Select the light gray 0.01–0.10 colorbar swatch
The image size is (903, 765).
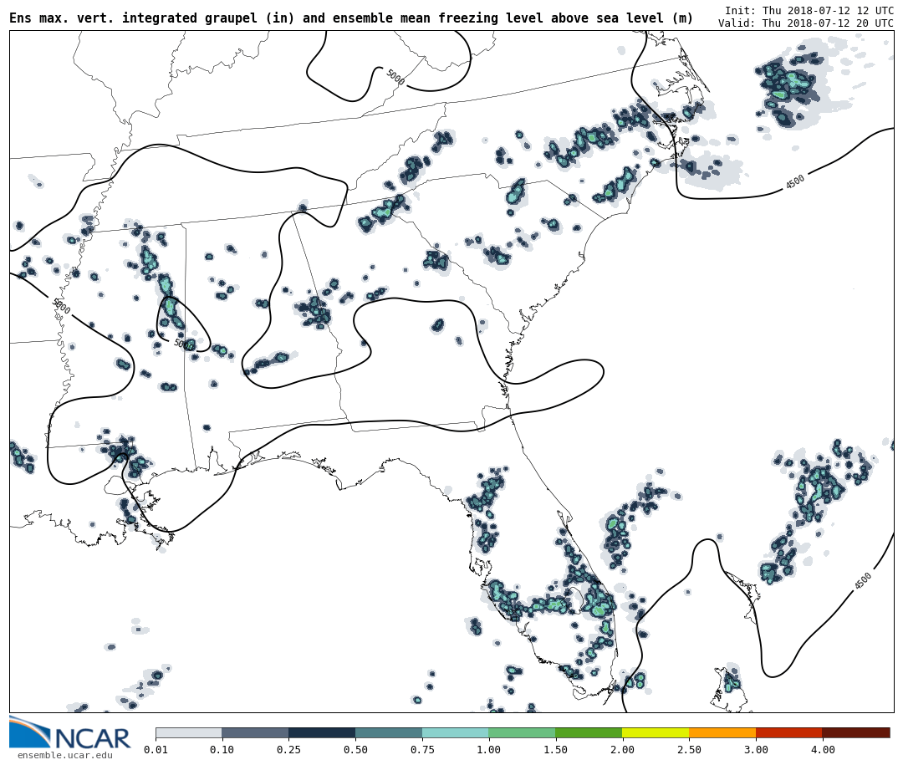point(188,732)
